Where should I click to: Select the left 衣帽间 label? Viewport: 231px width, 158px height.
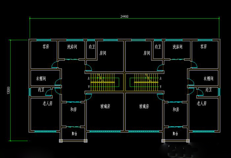point(41,79)
